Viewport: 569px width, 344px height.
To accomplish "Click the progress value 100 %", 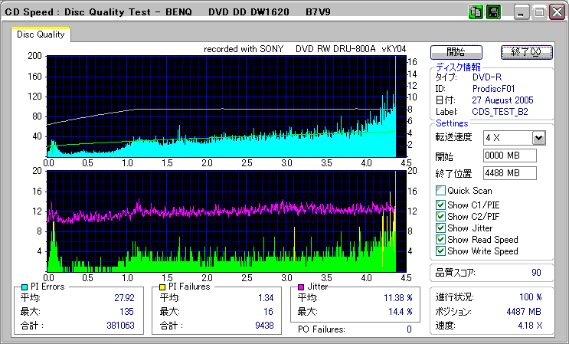I will (x=531, y=297).
